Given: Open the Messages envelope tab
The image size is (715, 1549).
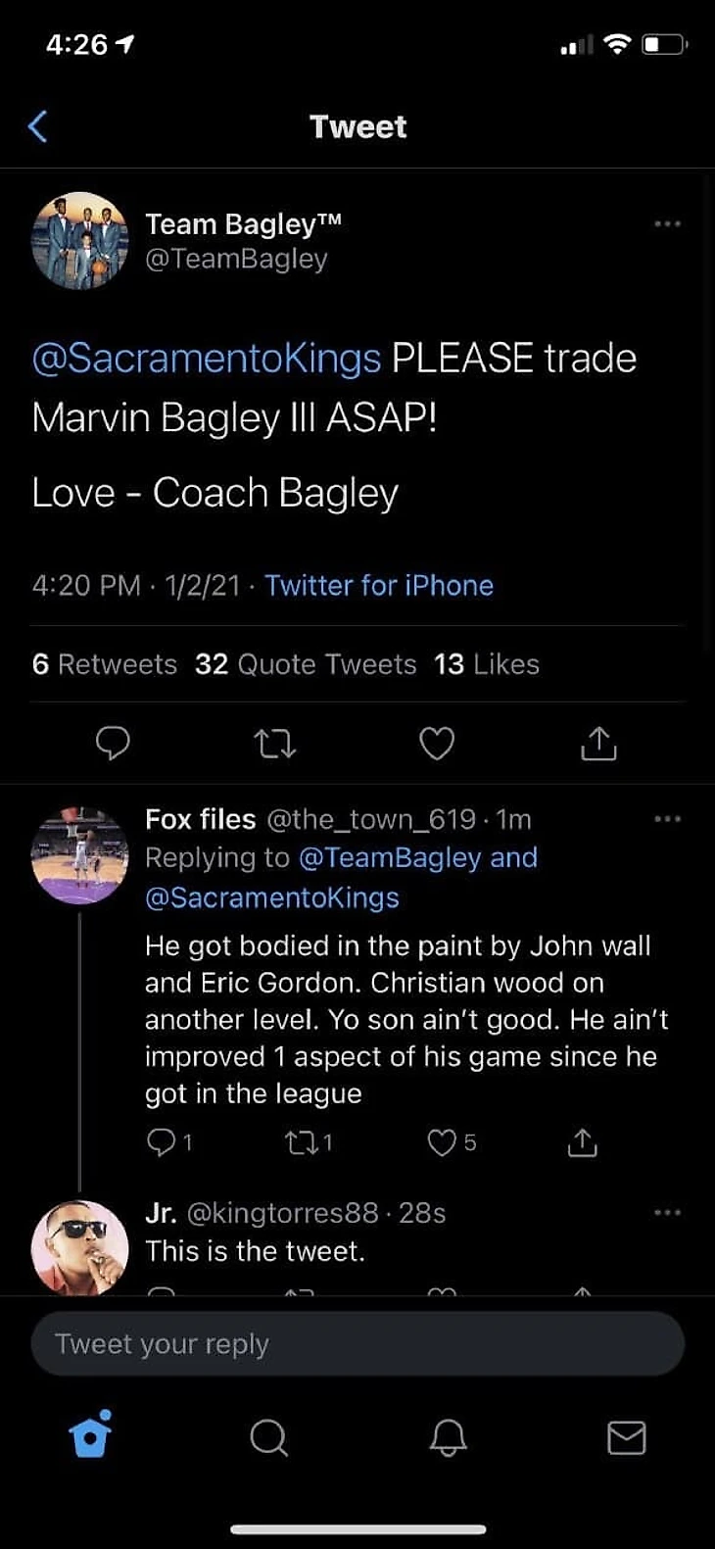Looking at the screenshot, I should [627, 1437].
